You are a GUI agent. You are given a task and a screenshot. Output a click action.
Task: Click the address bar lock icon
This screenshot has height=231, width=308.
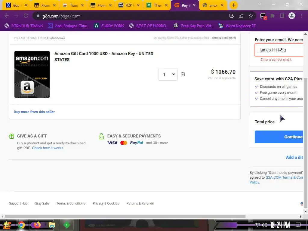38,16
